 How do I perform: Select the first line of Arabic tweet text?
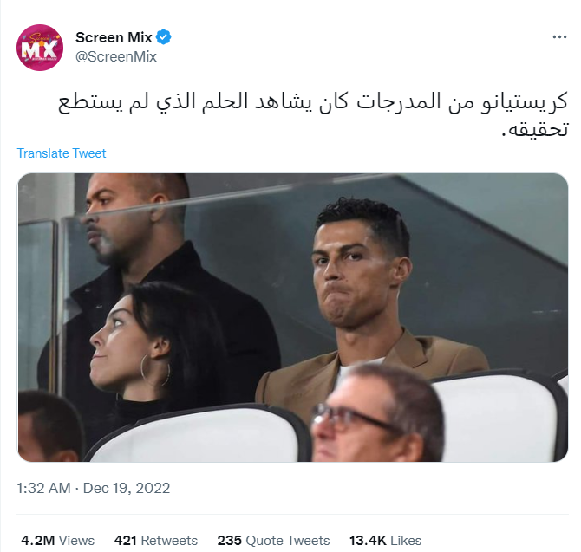312,101
